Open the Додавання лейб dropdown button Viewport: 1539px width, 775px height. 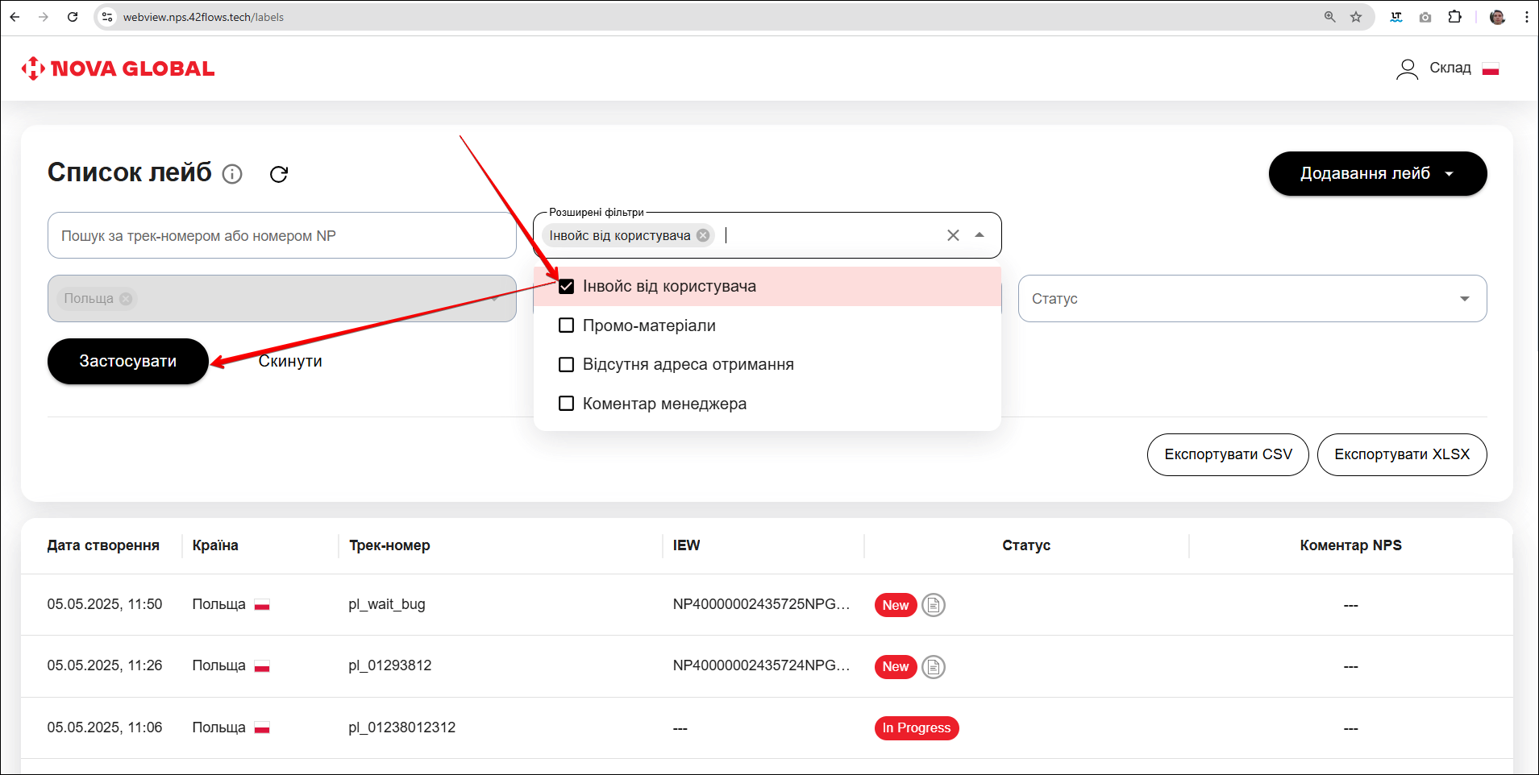pos(1377,174)
